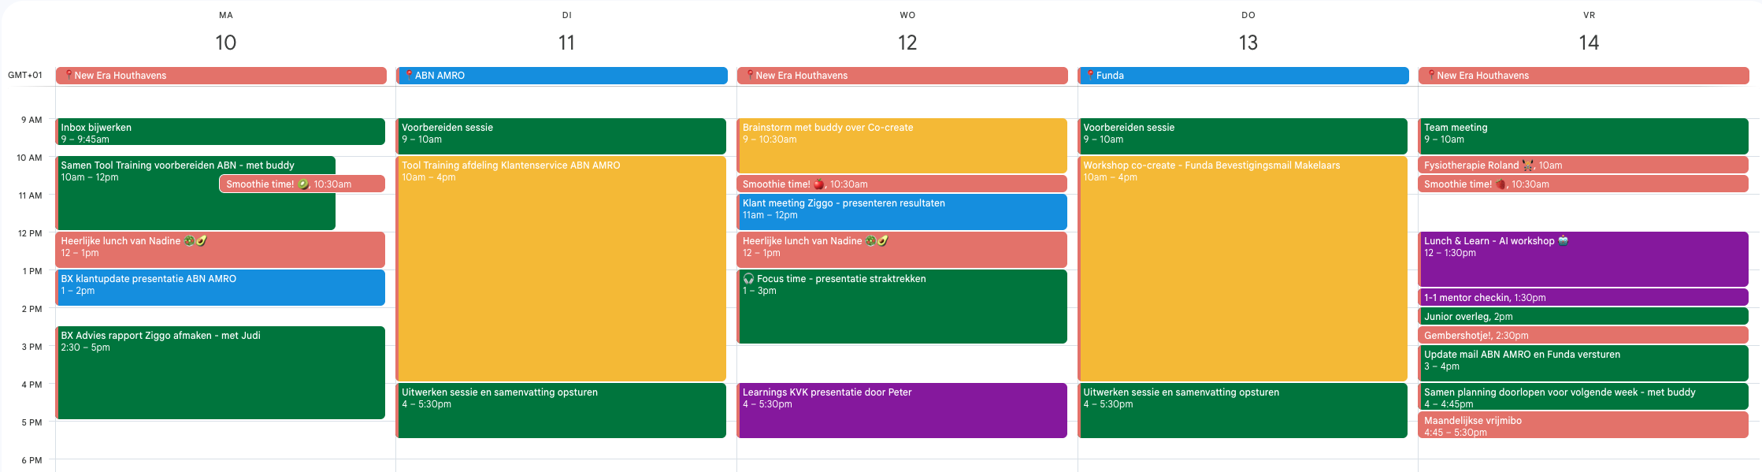Image resolution: width=1762 pixels, height=472 pixels.
Task: Open Monday's Smoothie time! event
Action: pos(302,184)
